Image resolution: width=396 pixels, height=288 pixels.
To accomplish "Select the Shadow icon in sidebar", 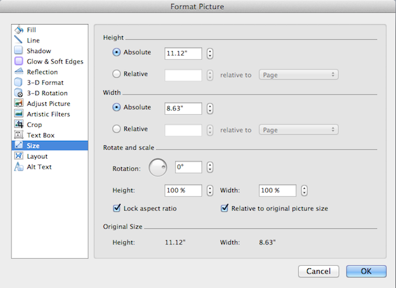I will click(19, 51).
